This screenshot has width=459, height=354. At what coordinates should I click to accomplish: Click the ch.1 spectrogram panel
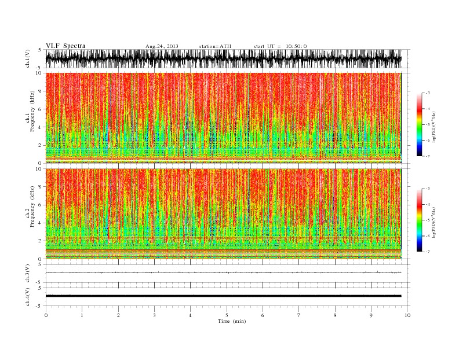[223, 118]
